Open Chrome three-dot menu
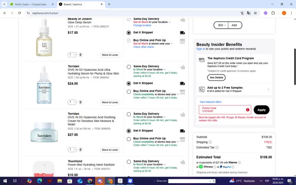The height and width of the screenshot is (185, 296). [291, 13]
